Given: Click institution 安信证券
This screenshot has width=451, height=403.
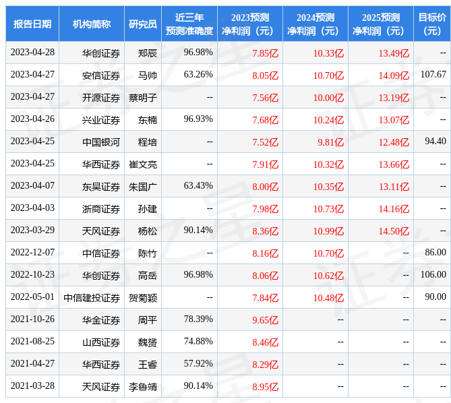Looking at the screenshot, I should coord(101,75).
